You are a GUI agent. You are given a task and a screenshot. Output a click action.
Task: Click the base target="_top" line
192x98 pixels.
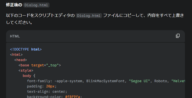pyautogui.click(x=40, y=65)
